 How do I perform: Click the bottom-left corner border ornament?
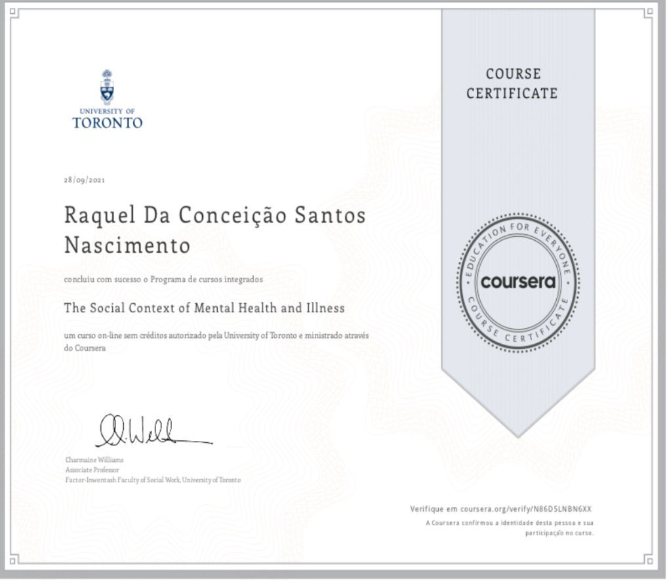pyautogui.click(x=14, y=560)
